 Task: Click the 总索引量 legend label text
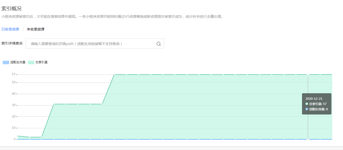[x=41, y=62]
